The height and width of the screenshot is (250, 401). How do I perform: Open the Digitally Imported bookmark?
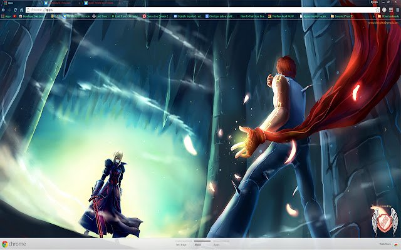[x=188, y=16]
